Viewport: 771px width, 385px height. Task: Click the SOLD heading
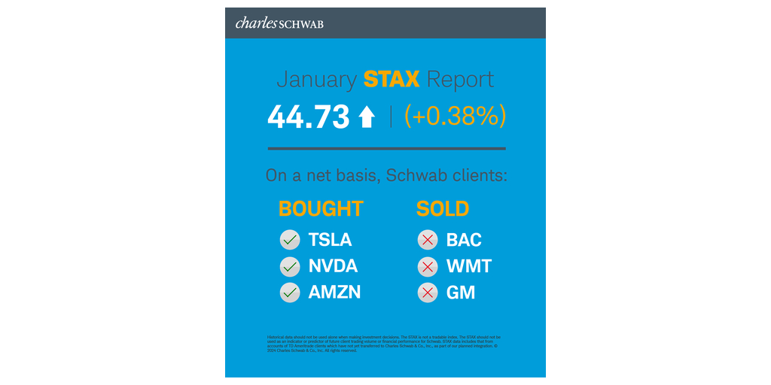pos(443,209)
